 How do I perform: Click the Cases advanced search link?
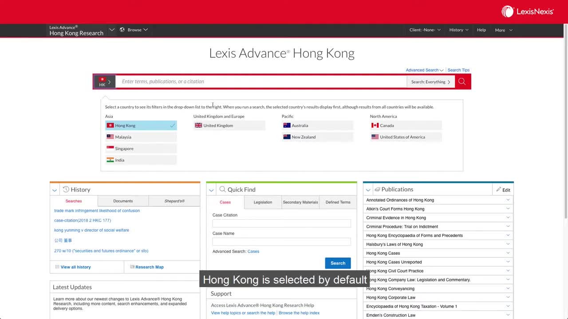coord(253,251)
